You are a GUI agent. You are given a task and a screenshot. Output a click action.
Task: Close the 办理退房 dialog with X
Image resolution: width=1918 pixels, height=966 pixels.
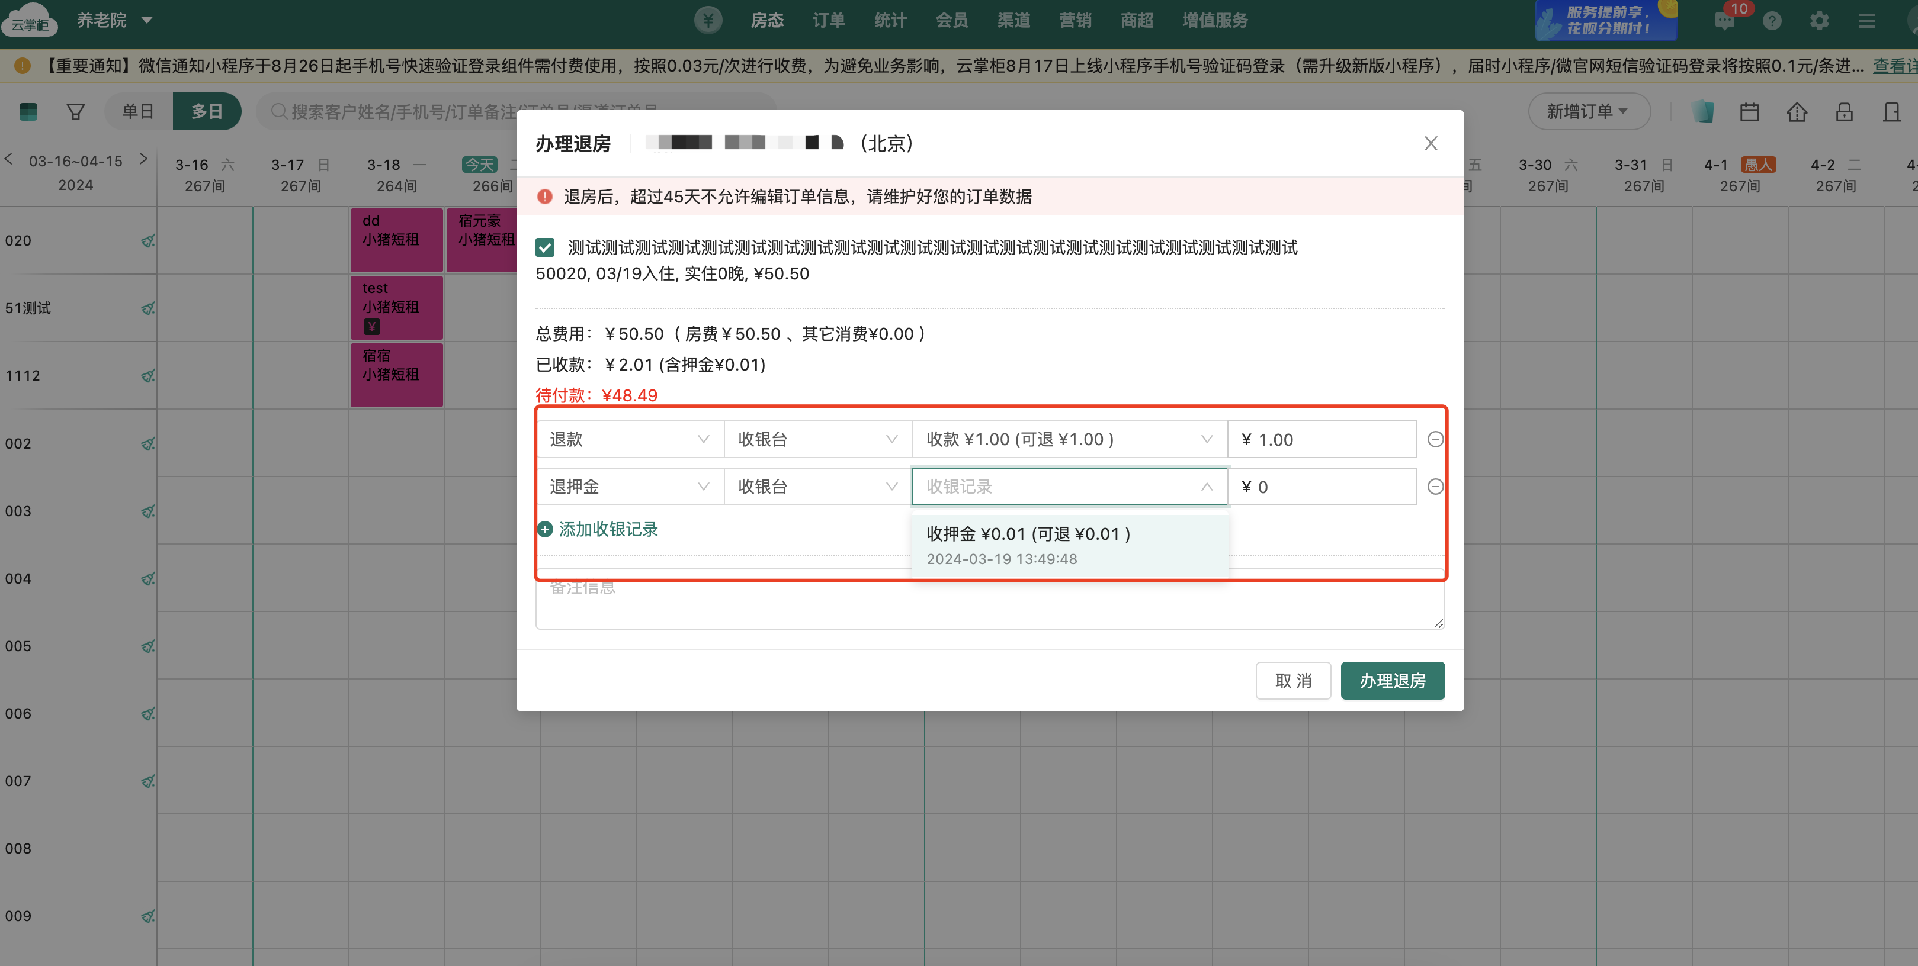pos(1431,143)
